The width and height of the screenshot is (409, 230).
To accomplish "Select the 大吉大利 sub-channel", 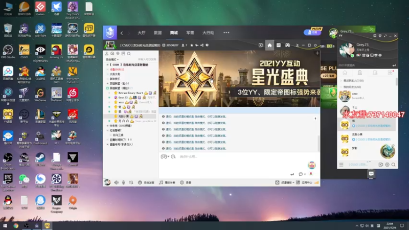I will (x=115, y=74).
